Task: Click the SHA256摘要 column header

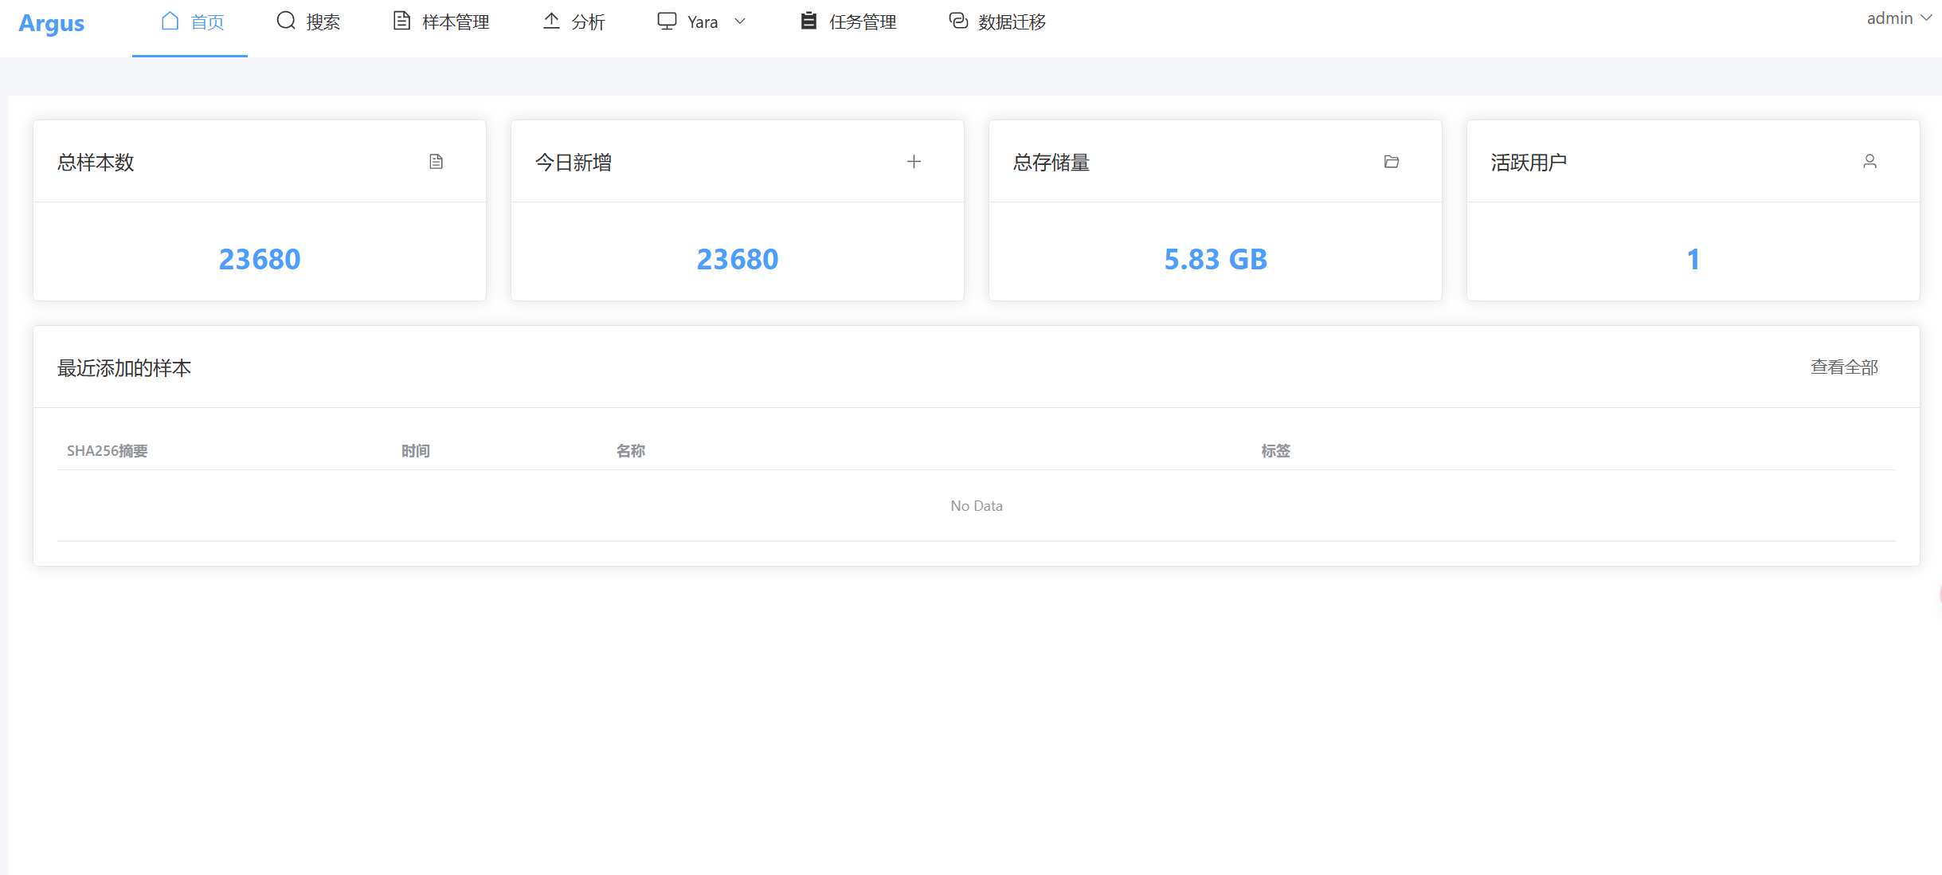Action: point(107,451)
